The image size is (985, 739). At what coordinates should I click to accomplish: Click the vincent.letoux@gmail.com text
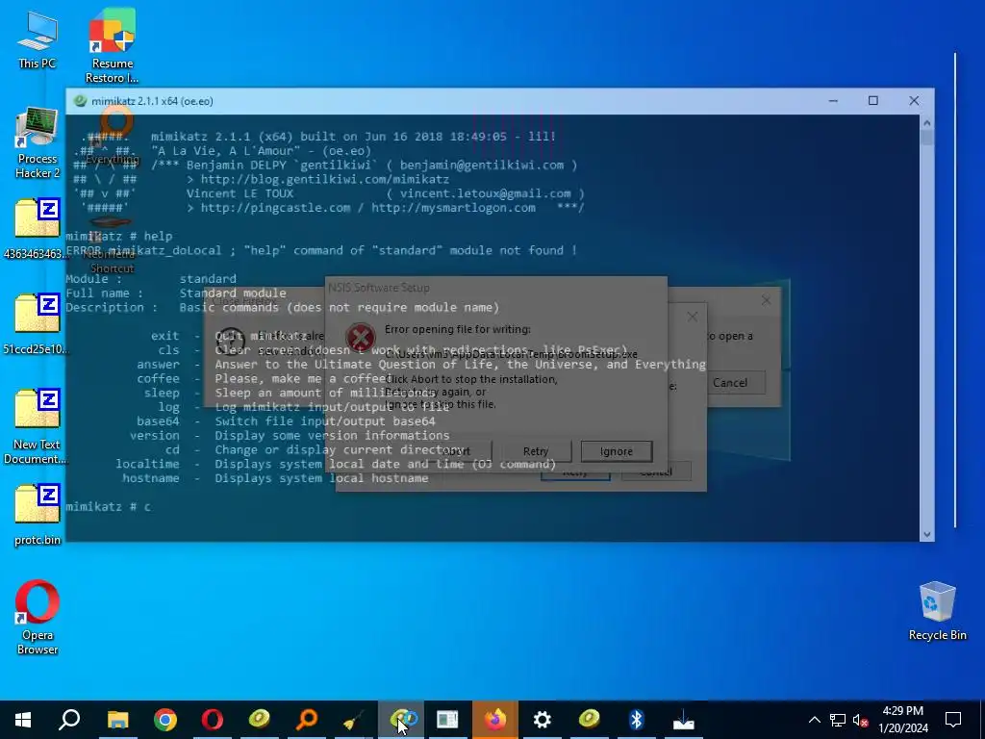[x=486, y=193]
